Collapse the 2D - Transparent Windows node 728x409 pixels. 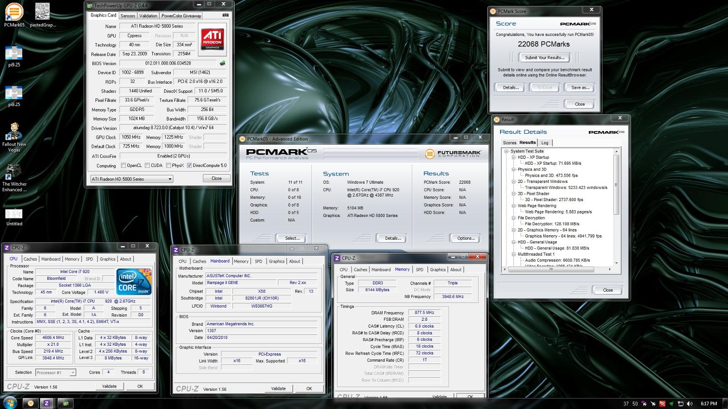pyautogui.click(x=514, y=182)
